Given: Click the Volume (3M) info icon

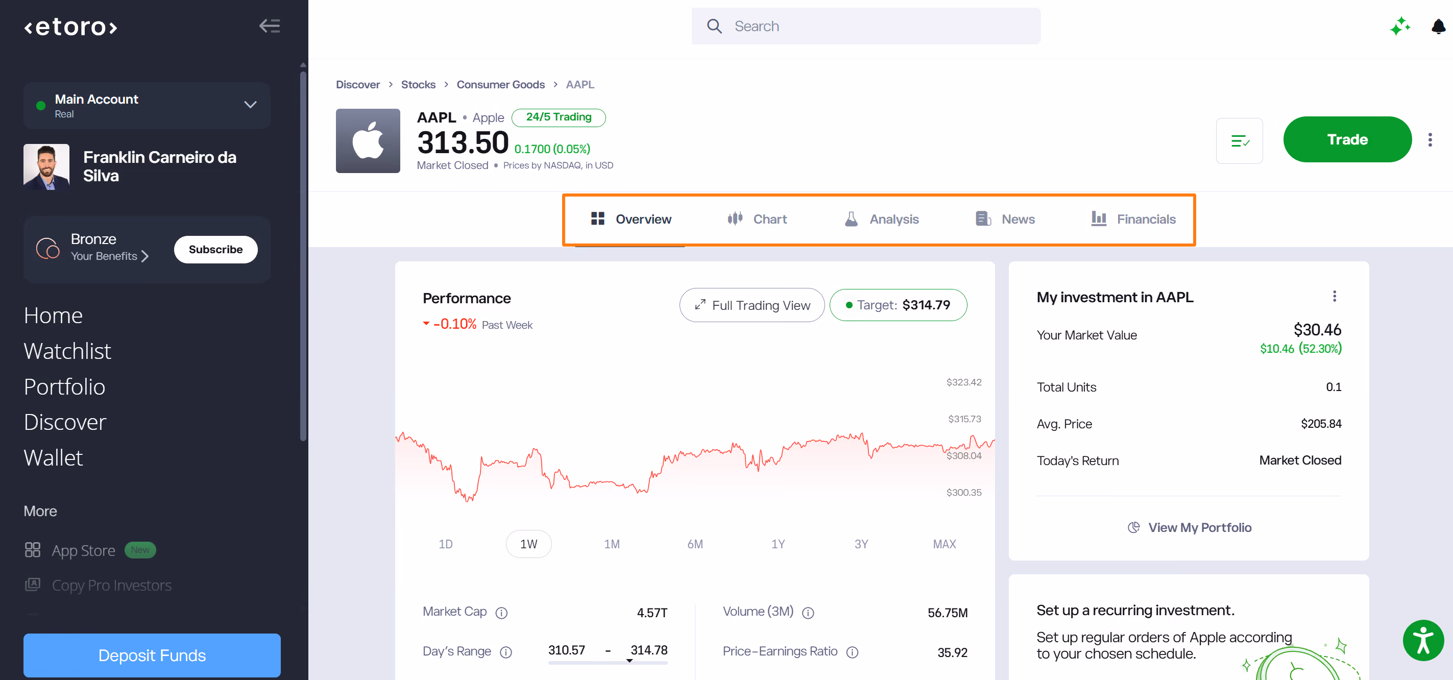Looking at the screenshot, I should point(808,612).
